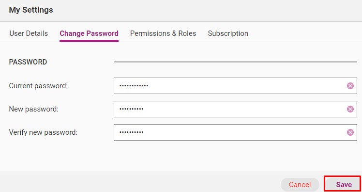Clear the Current password field
This screenshot has width=362, height=192.
pyautogui.click(x=350, y=86)
